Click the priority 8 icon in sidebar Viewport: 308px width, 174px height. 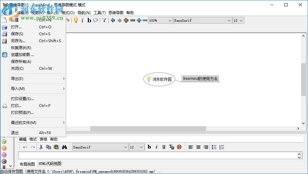4,148
